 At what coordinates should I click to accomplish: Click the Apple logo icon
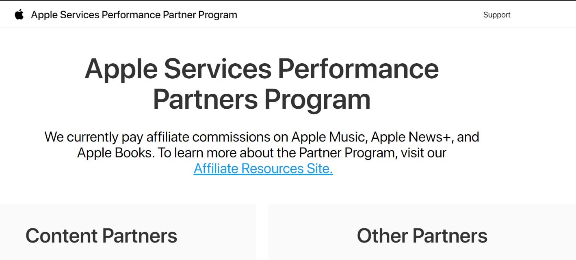click(19, 15)
